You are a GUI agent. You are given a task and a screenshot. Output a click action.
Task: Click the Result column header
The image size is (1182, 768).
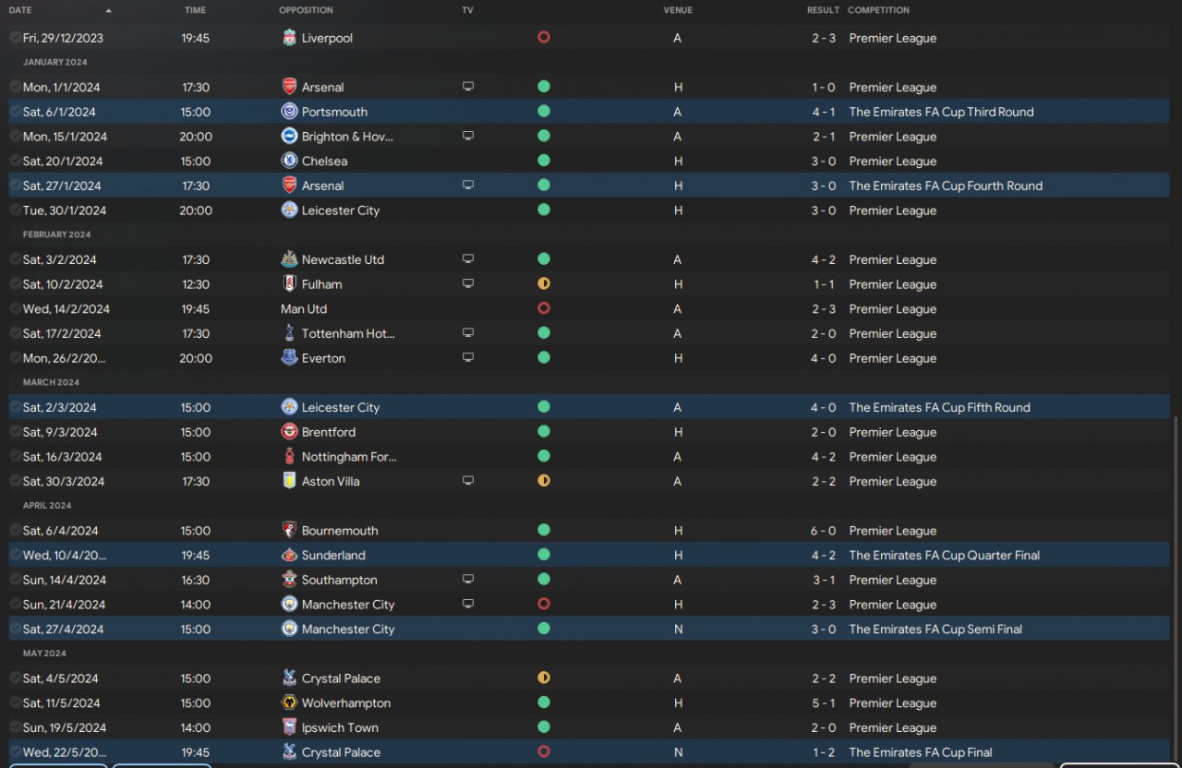pyautogui.click(x=823, y=10)
